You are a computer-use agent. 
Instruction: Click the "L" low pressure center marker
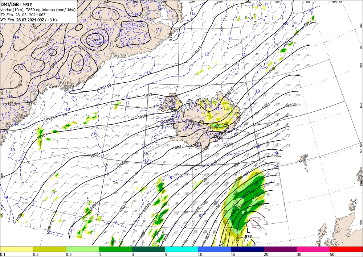pos(248,231)
